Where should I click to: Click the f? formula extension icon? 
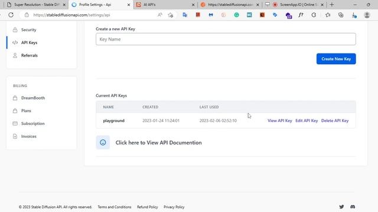[x=301, y=15]
